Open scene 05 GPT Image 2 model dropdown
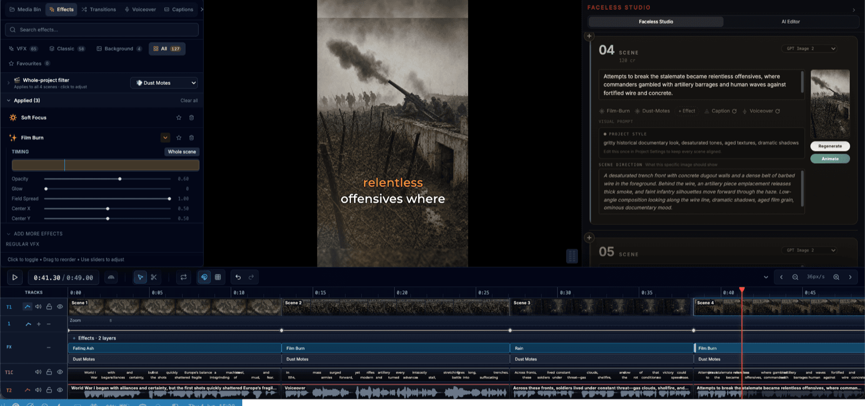 [x=809, y=250]
